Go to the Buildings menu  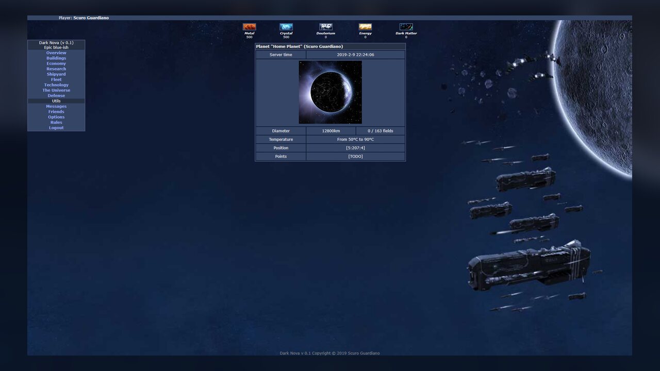[x=56, y=58]
